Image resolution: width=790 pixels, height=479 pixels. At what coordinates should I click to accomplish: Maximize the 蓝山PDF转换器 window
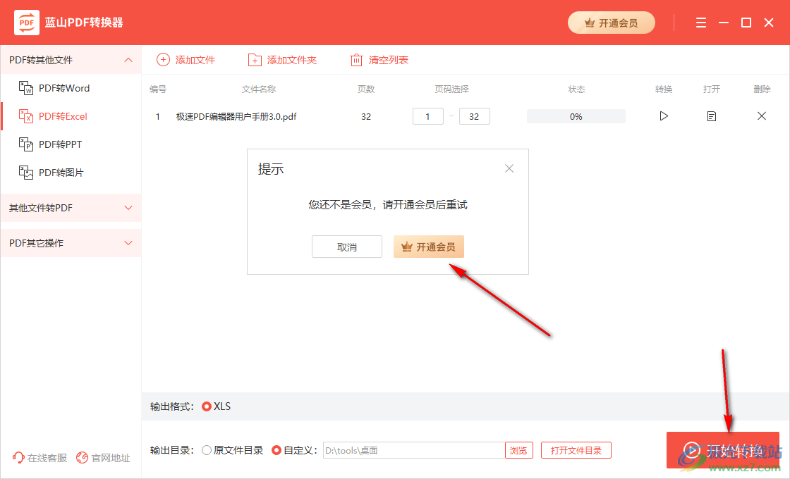[x=746, y=23]
